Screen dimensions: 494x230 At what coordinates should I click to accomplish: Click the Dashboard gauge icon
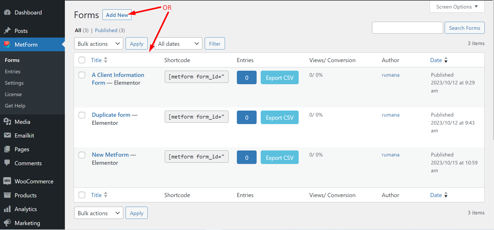click(7, 12)
